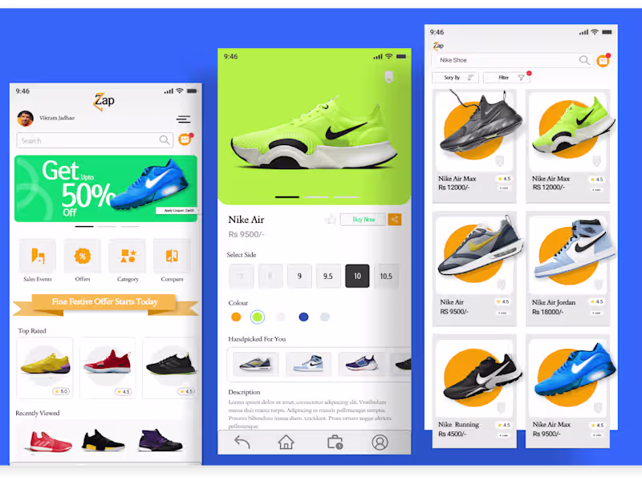Tap the search magnifier in home screen

(165, 140)
